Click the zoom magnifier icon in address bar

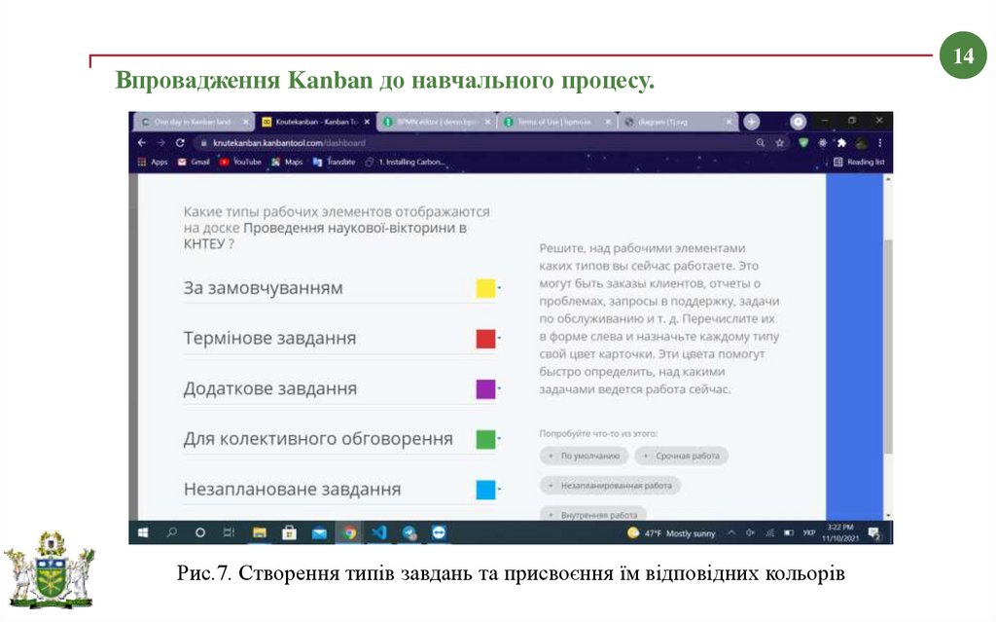click(x=761, y=143)
